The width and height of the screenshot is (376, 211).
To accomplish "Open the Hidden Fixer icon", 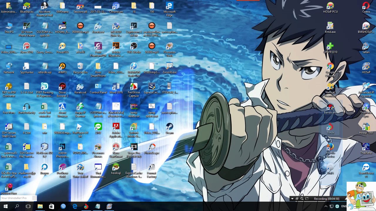I will pos(9,189).
